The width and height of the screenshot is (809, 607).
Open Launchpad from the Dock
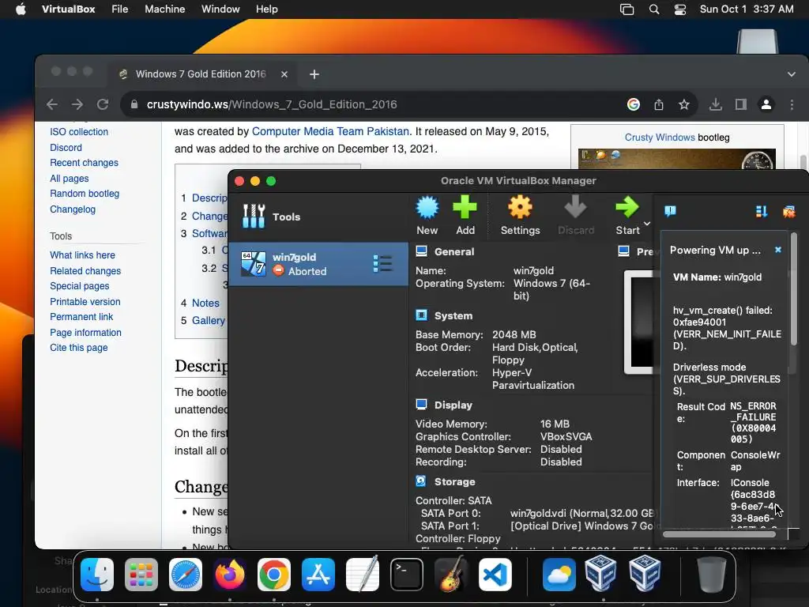coord(141,575)
